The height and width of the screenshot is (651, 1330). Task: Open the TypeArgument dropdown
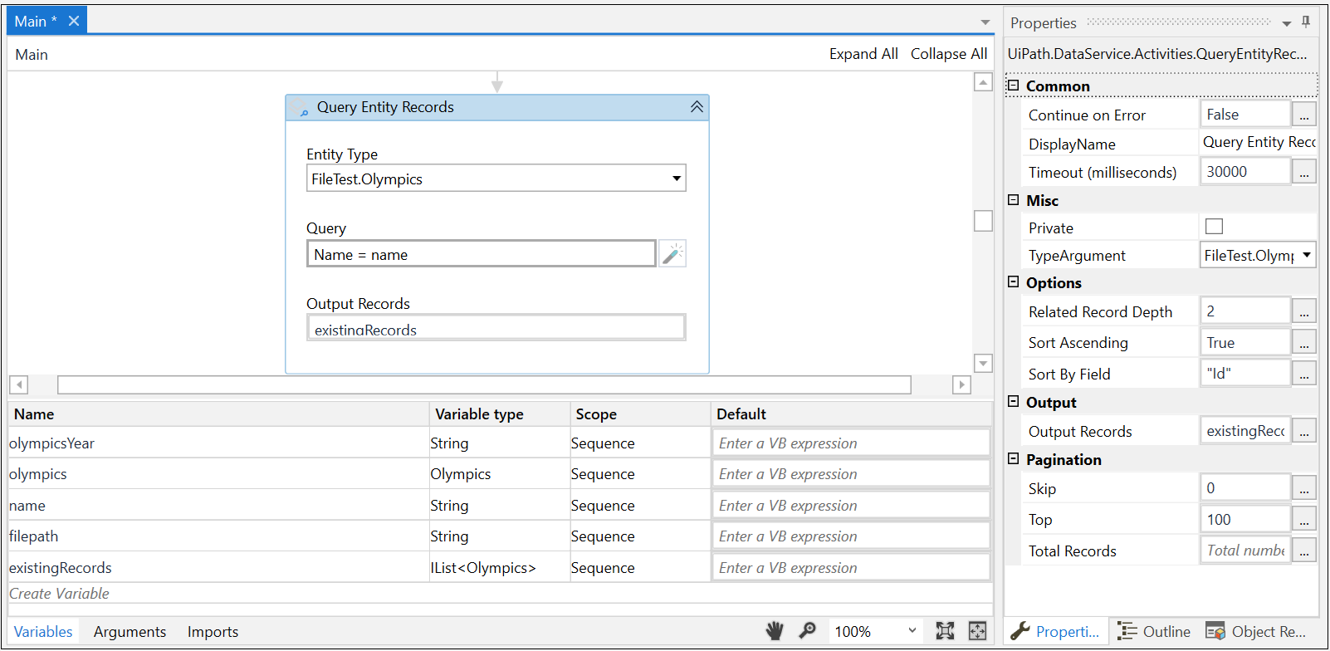tap(1307, 255)
